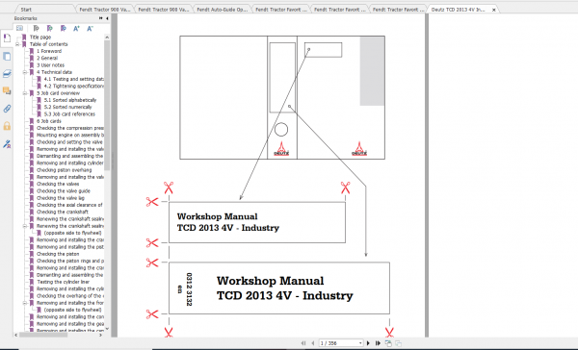This screenshot has height=350, width=578.
Task: Switch to the first Fendt Tractor 900 Va tab
Action: point(105,10)
